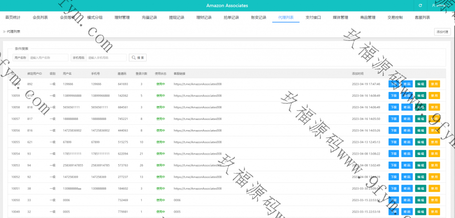The image size is (455, 218).
Task: Click 密码 button for agent 10055
Action: (x=407, y=142)
